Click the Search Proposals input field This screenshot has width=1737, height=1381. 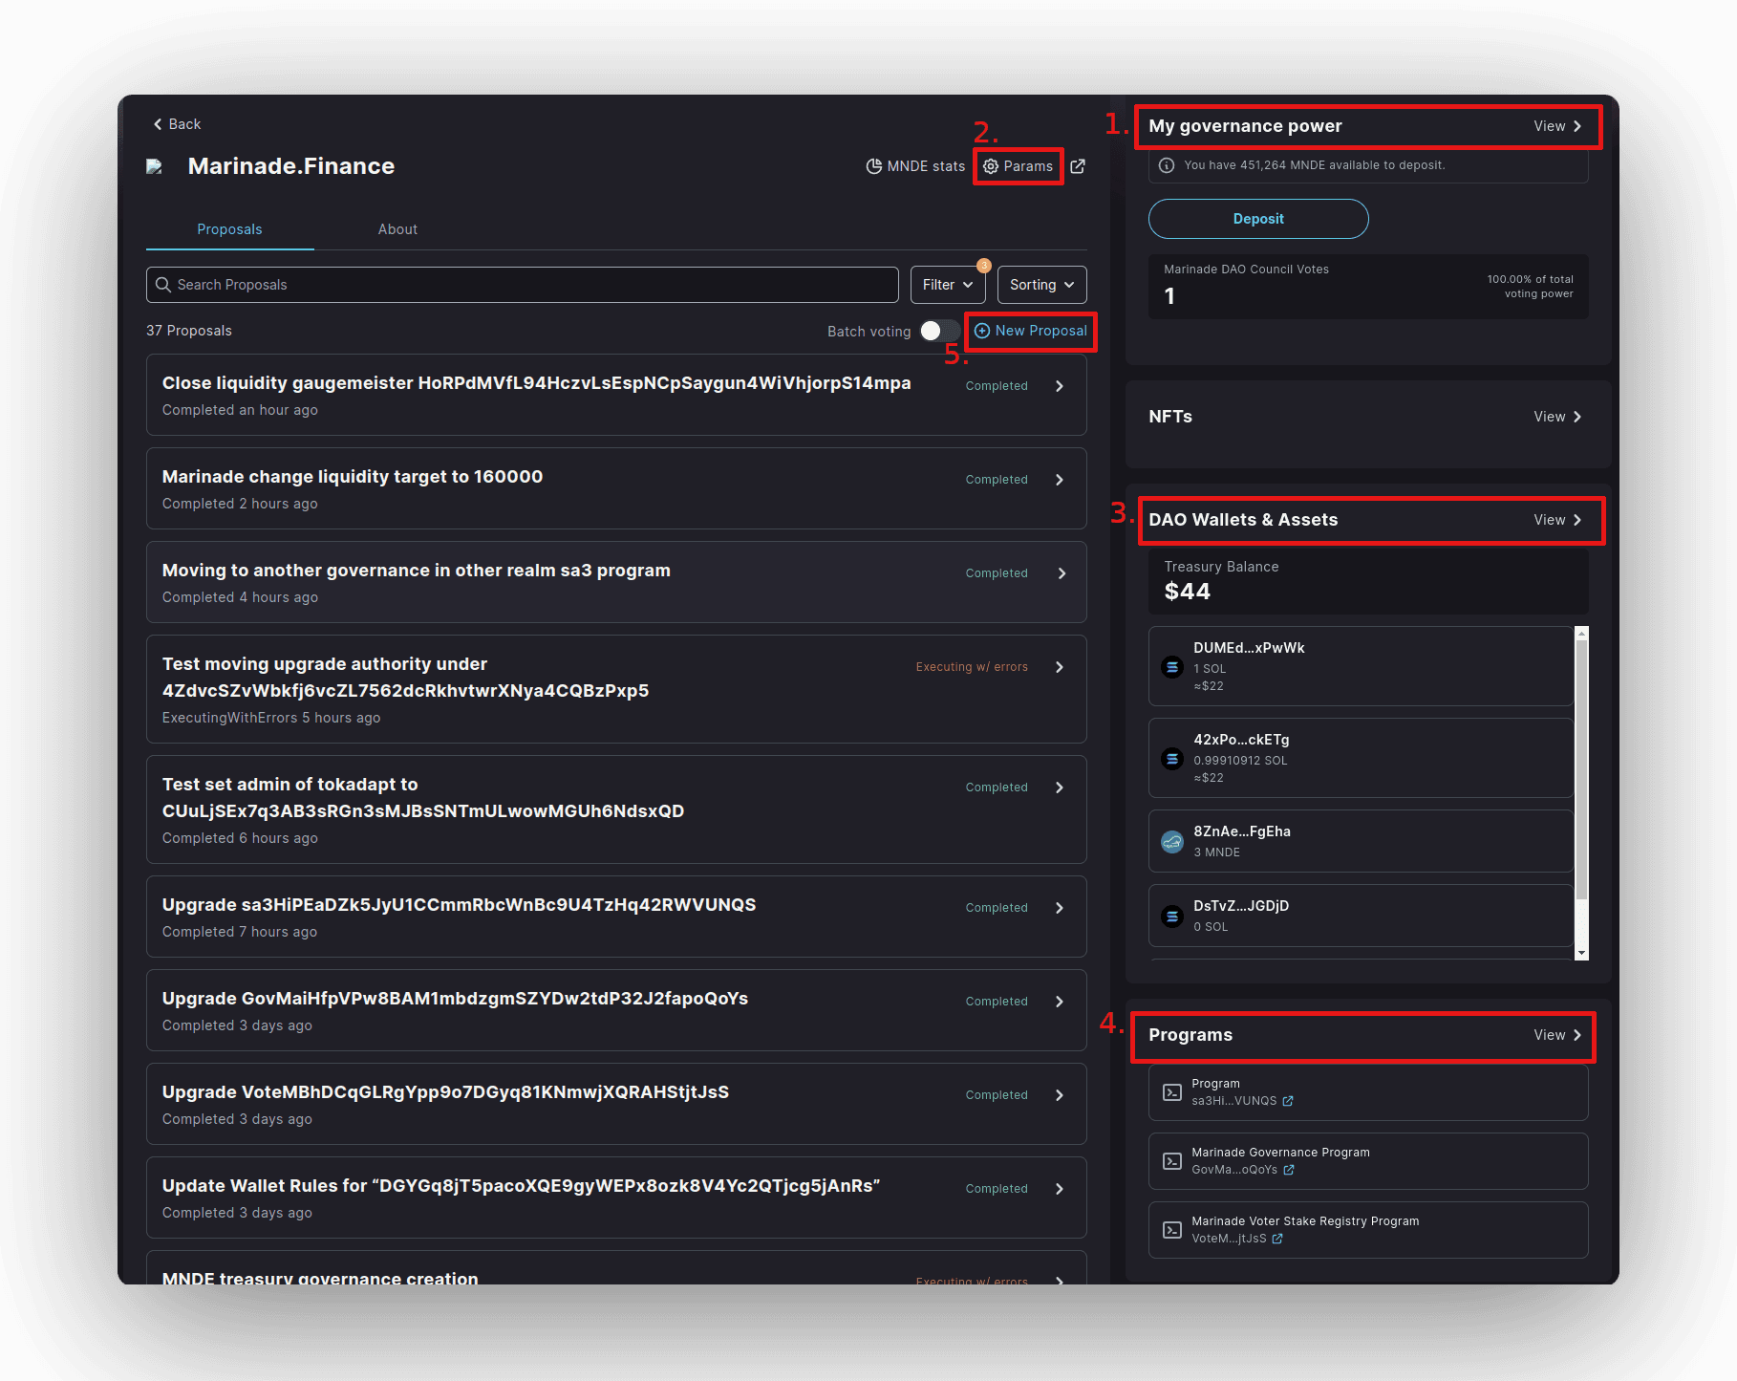(x=523, y=285)
